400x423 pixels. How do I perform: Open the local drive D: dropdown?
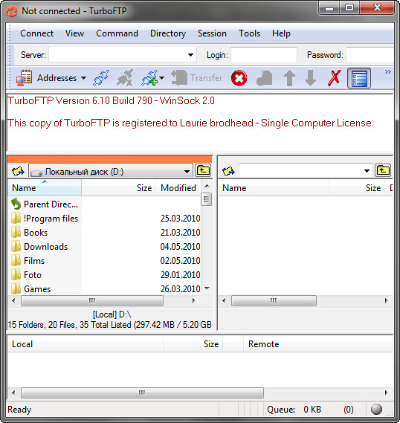click(187, 172)
